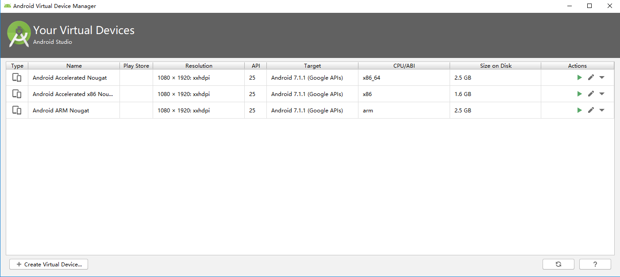
Task: Edit the 1.6 GB x86 device
Action: point(591,94)
